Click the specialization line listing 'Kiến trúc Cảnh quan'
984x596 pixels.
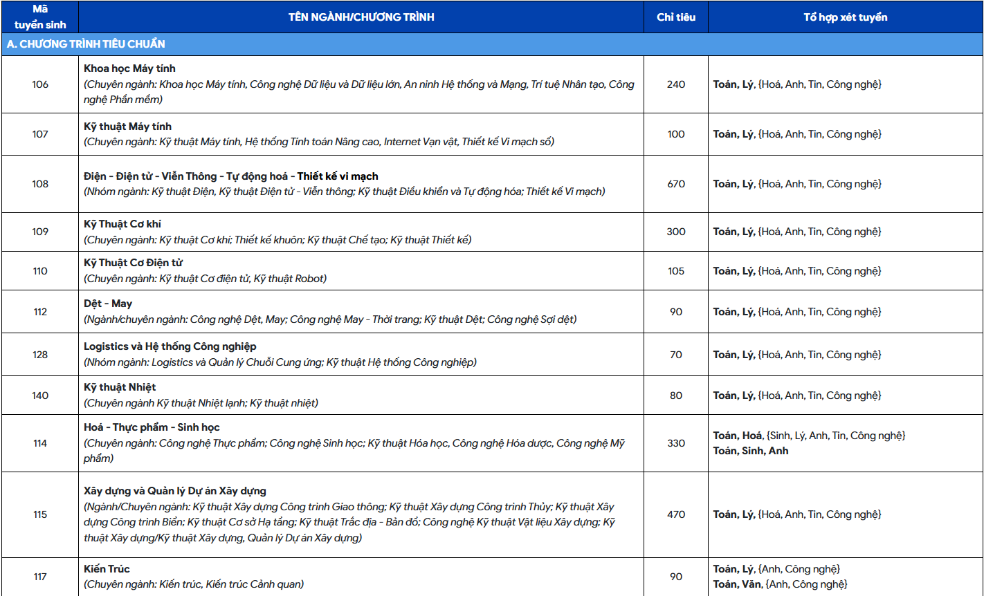[194, 584]
